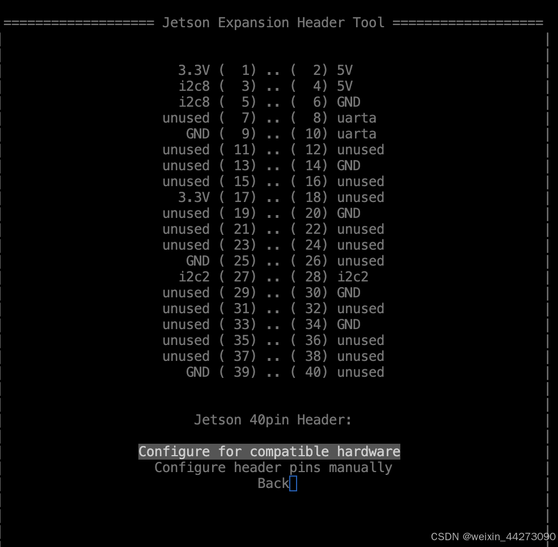Screen dimensions: 558x547
Task: Click pin 12 labeled unused
Action: pos(337,150)
